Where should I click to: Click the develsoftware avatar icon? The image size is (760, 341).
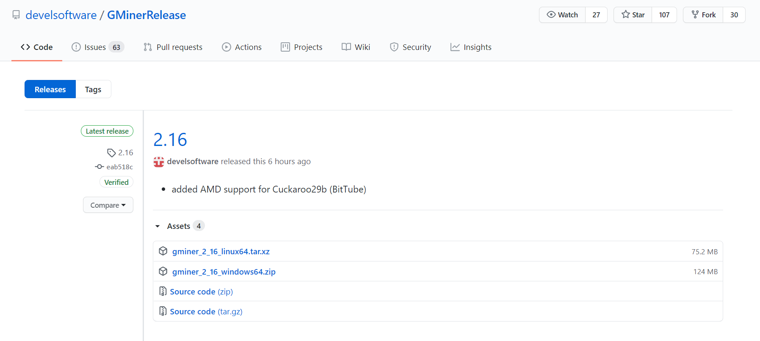click(159, 162)
